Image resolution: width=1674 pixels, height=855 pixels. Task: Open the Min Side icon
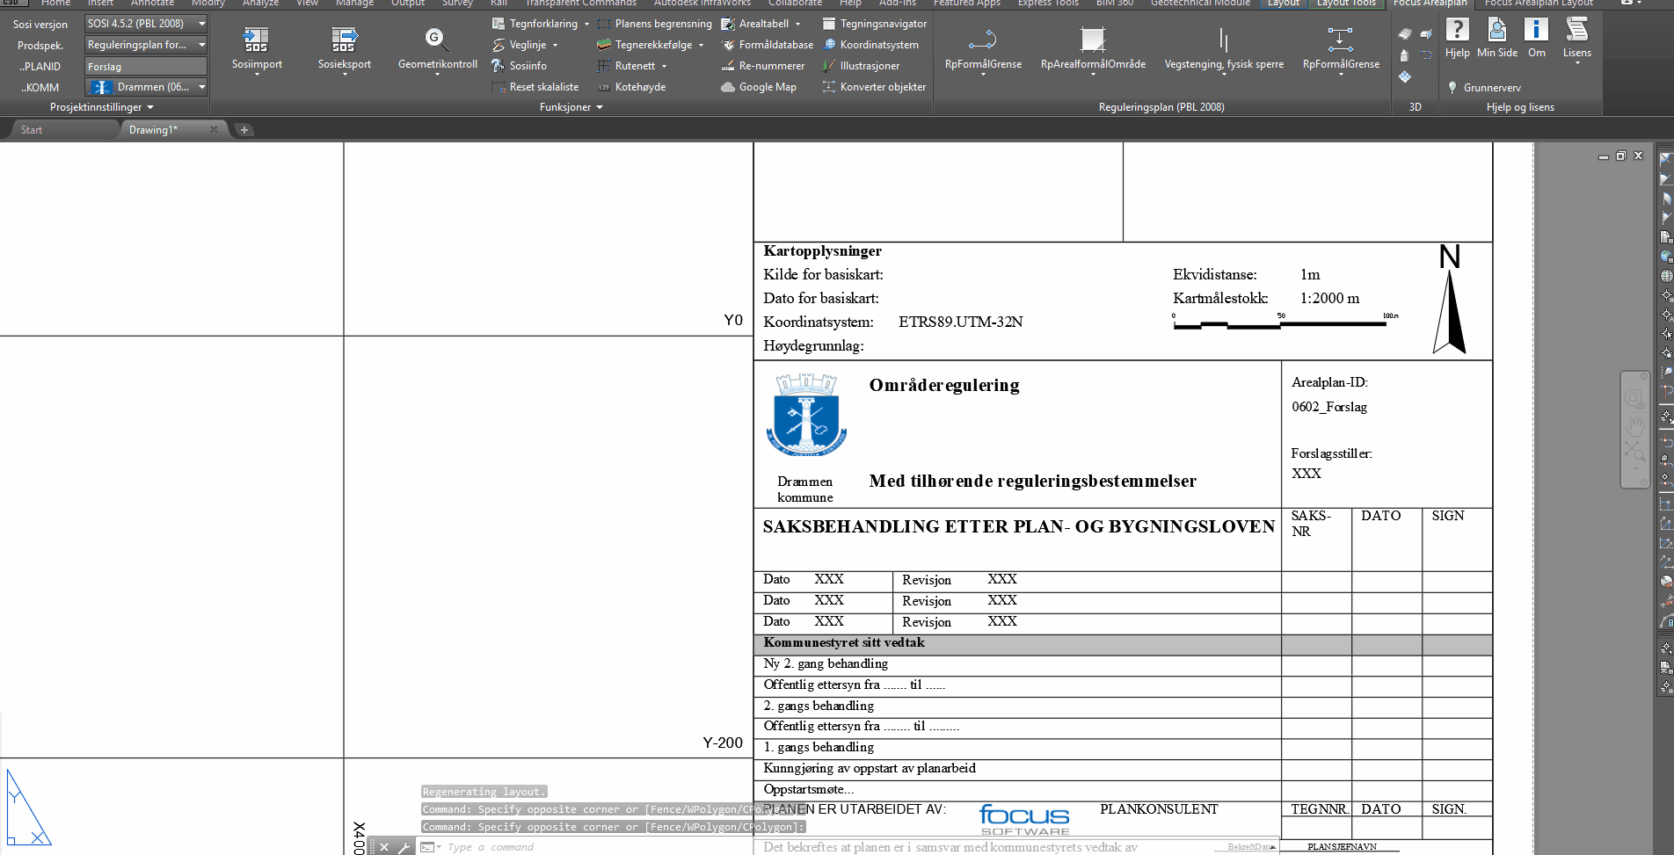tap(1496, 32)
